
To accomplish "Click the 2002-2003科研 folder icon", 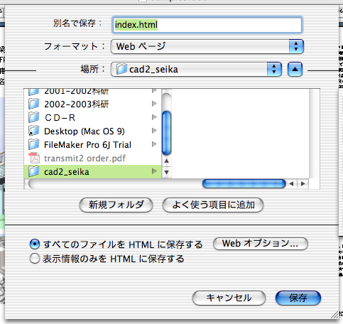I will (x=34, y=104).
